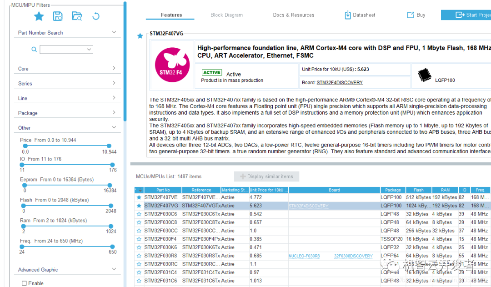Screen dimensions: 491x287
Task: Click the STM32 F4 butterfly logo
Action: [172, 65]
